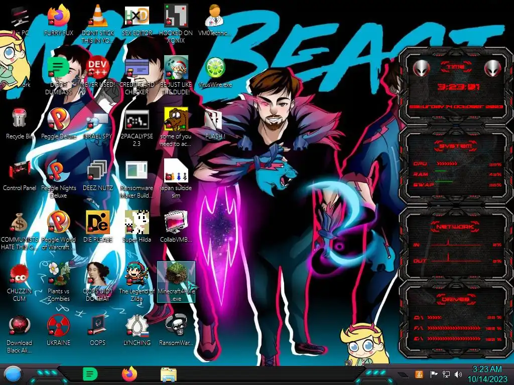Open the taskbar clock showing 3:23 AM
Screen dimensions: 514x385
tap(487, 374)
